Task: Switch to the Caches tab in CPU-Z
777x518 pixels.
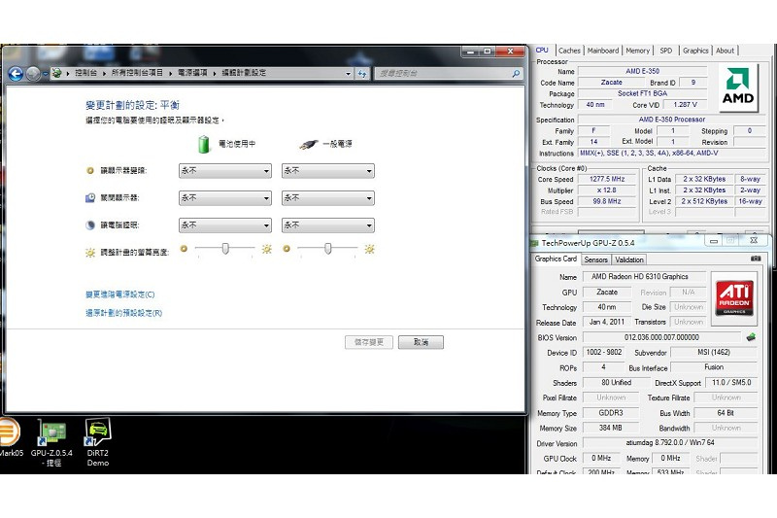Action: pos(569,51)
